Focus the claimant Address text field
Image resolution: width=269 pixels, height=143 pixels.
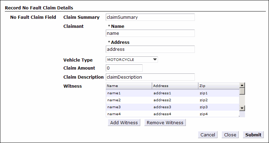[150, 49]
